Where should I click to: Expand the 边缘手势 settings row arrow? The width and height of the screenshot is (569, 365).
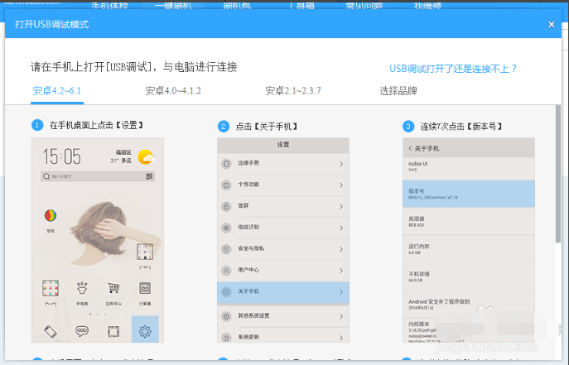click(x=340, y=163)
